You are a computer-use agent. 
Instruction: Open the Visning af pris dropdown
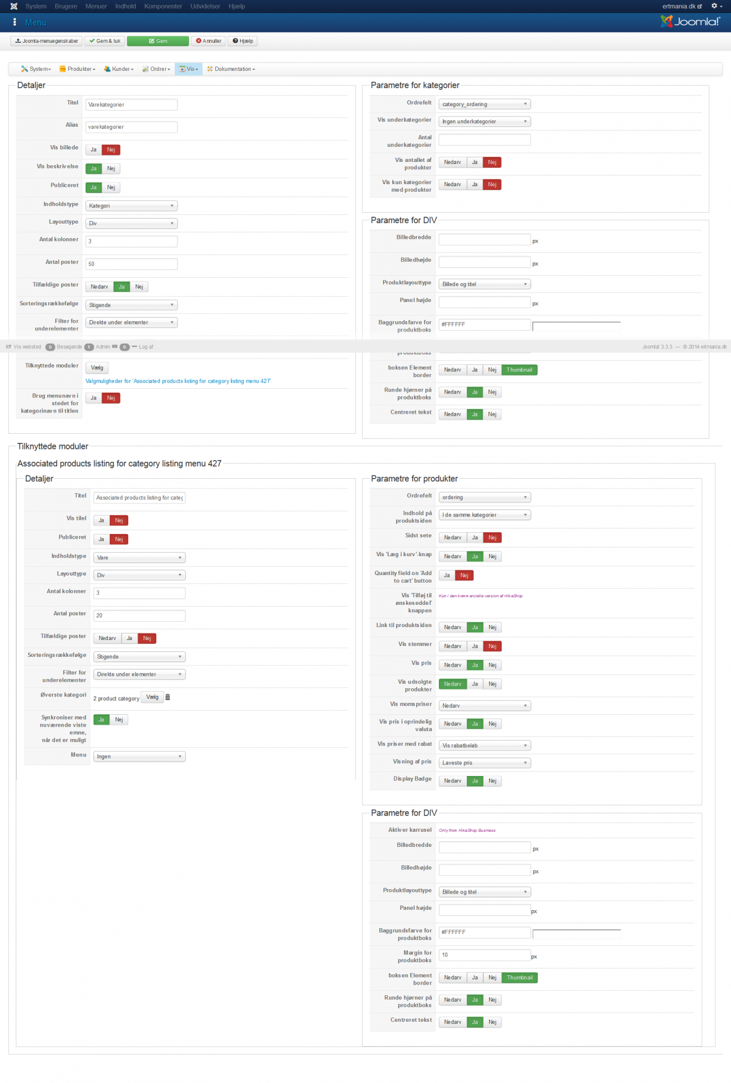click(485, 763)
